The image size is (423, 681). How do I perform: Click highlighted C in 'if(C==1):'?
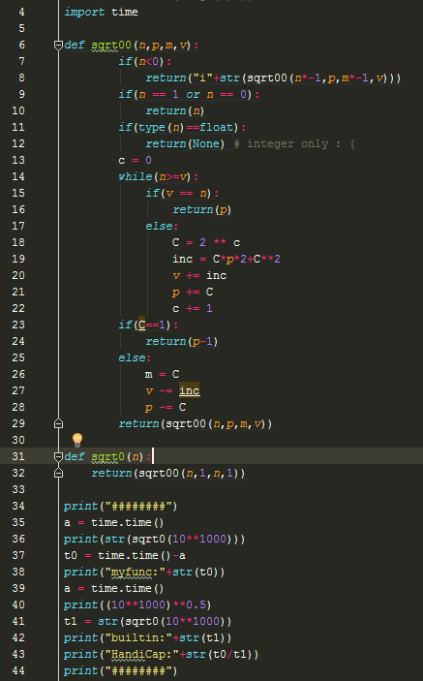pos(141,325)
